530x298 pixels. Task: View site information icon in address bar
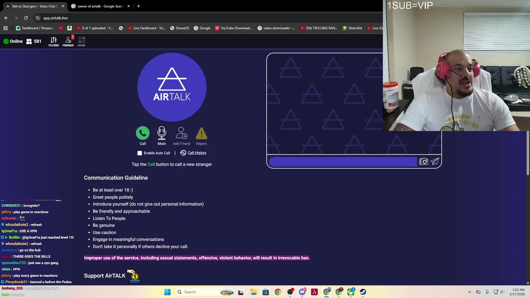point(38,18)
